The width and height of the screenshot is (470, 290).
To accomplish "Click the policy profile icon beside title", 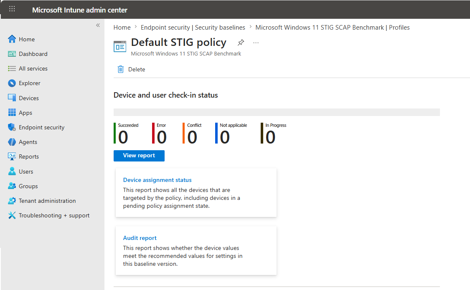I will (x=120, y=46).
